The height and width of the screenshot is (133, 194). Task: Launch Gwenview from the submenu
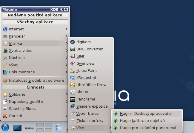point(90,64)
